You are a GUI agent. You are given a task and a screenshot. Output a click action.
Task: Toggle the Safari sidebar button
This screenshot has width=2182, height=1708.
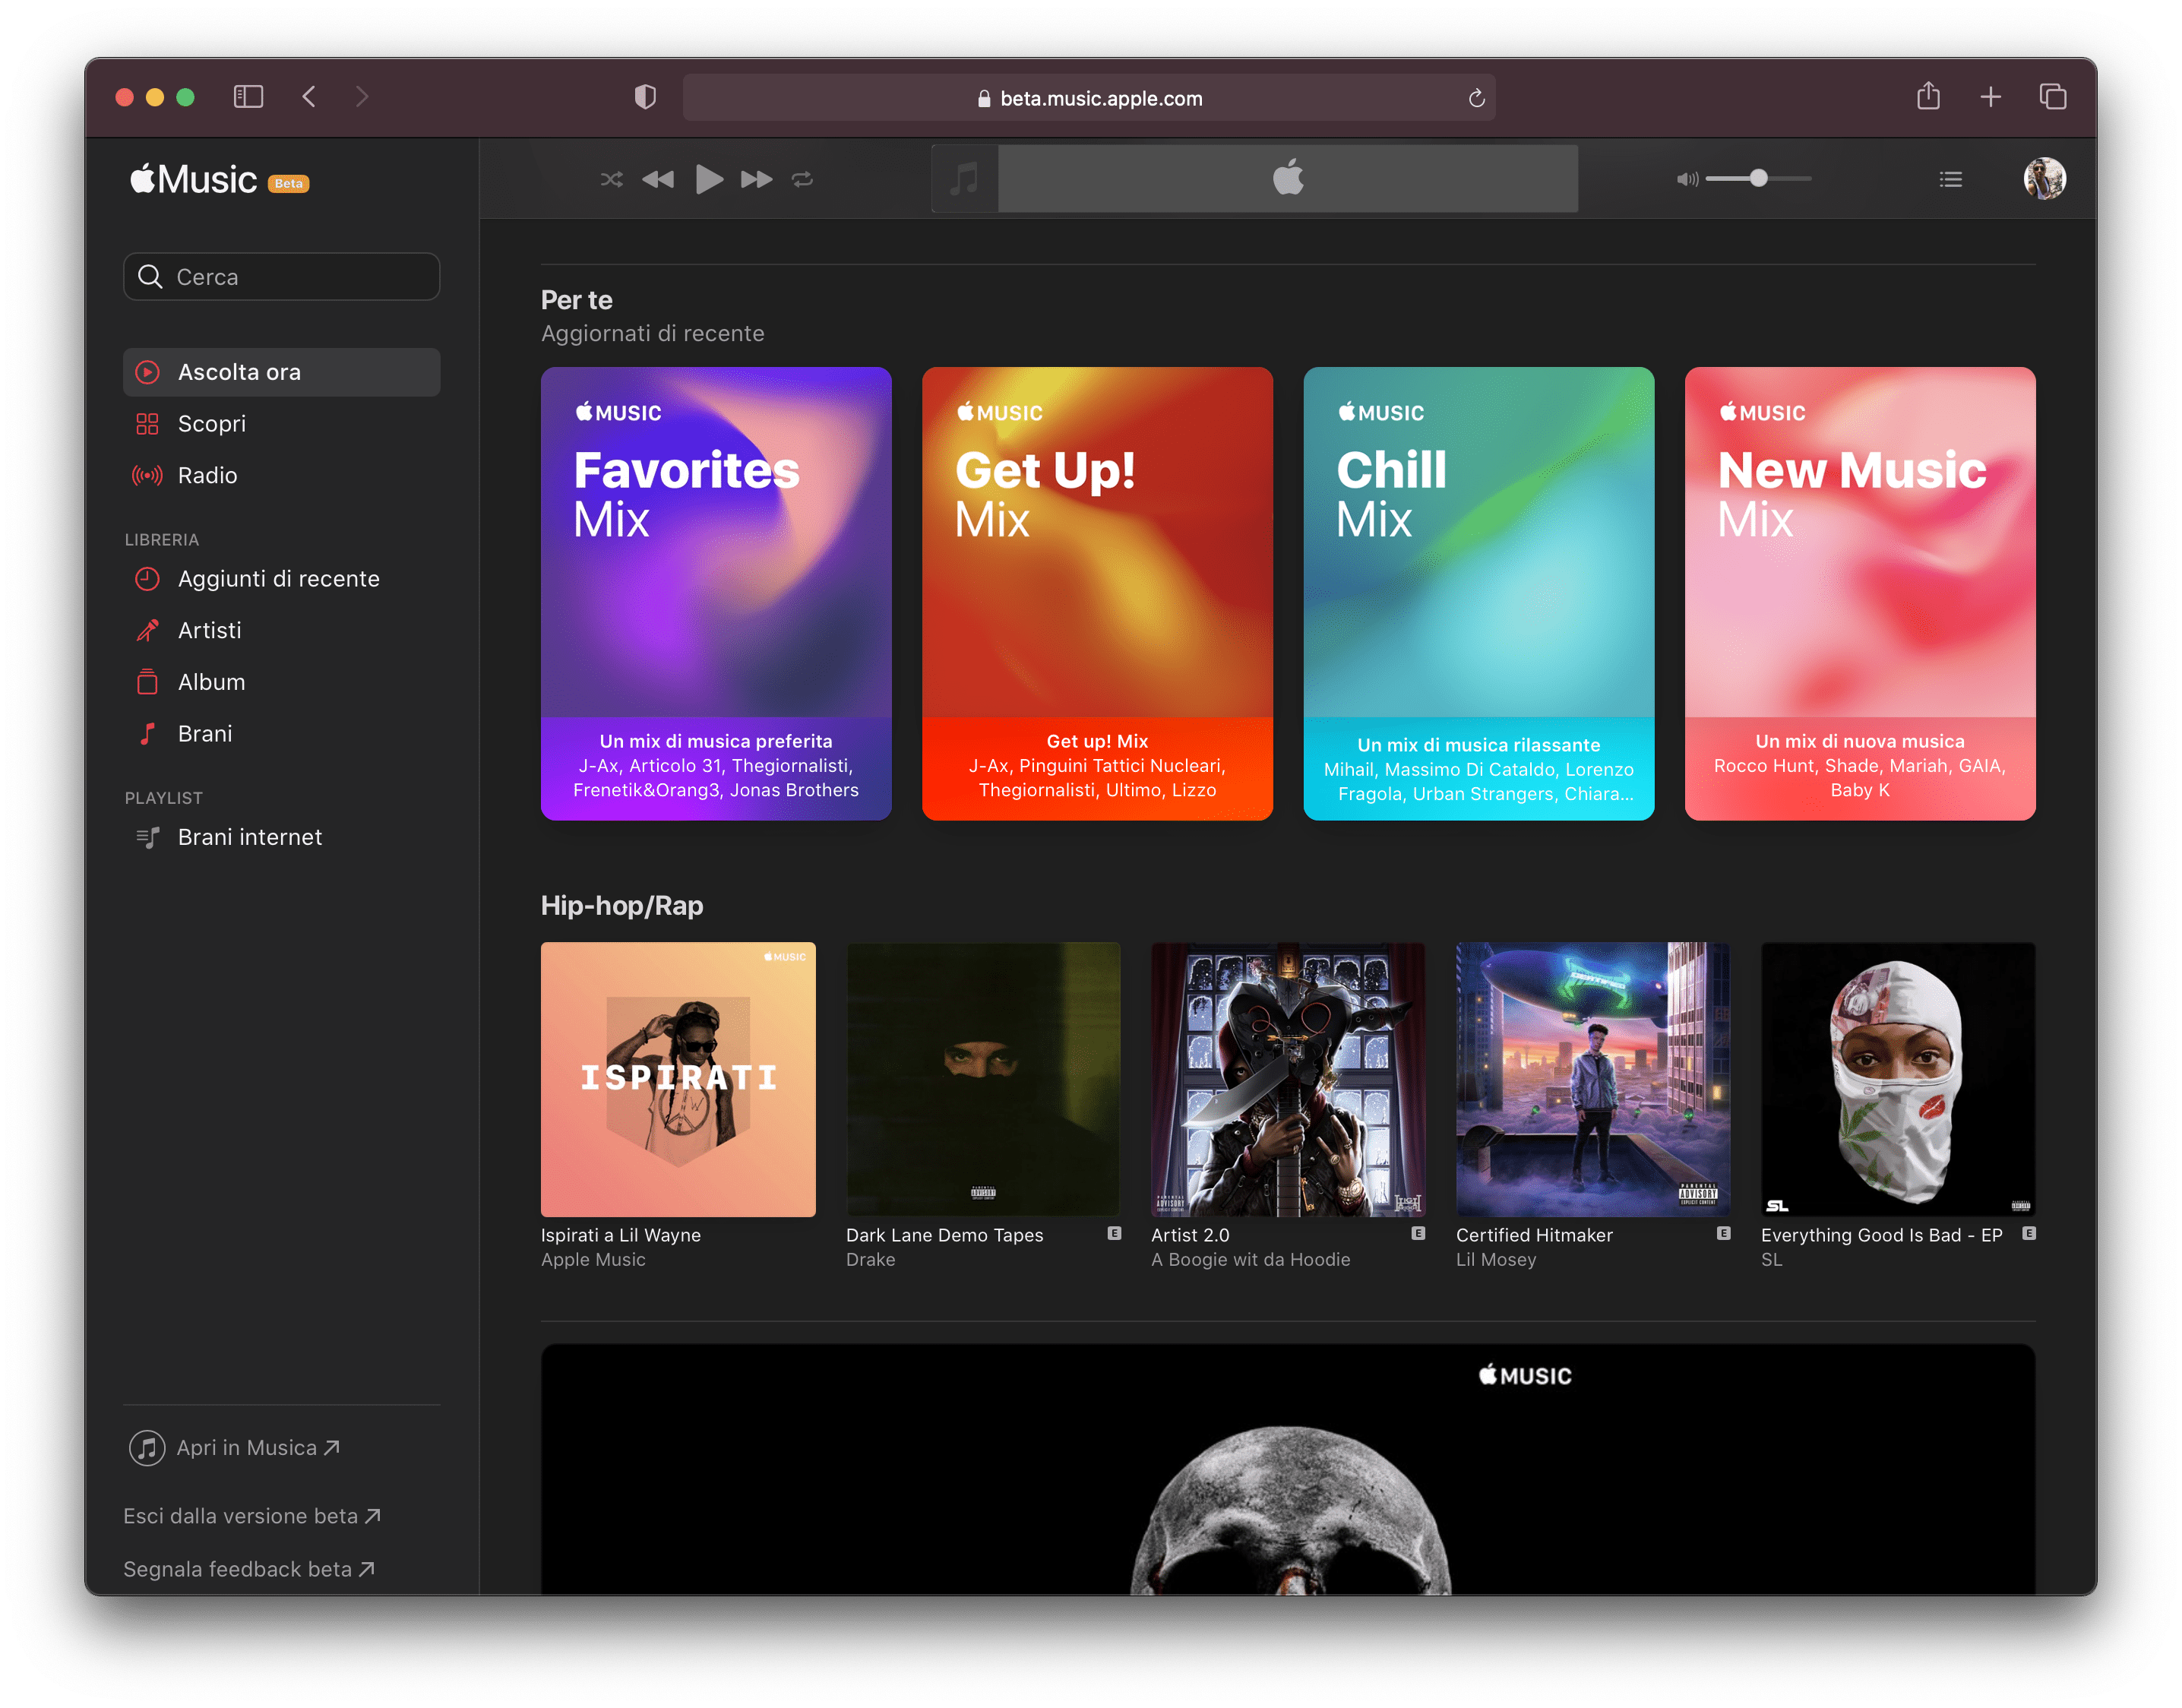click(248, 97)
